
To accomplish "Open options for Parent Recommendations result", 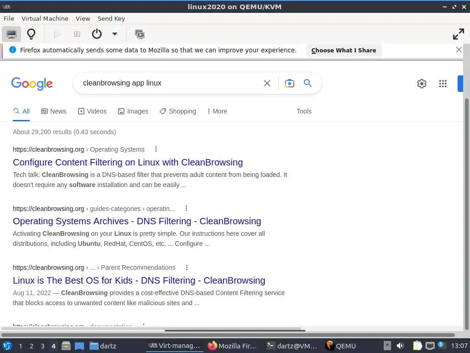I will coord(187,268).
